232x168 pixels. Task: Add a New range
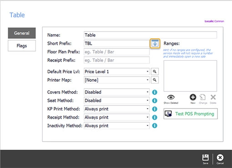pyautogui.click(x=193, y=99)
